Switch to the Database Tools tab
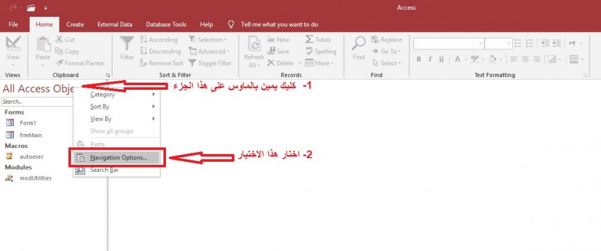Screen dimensions: 601x251 click(x=166, y=24)
